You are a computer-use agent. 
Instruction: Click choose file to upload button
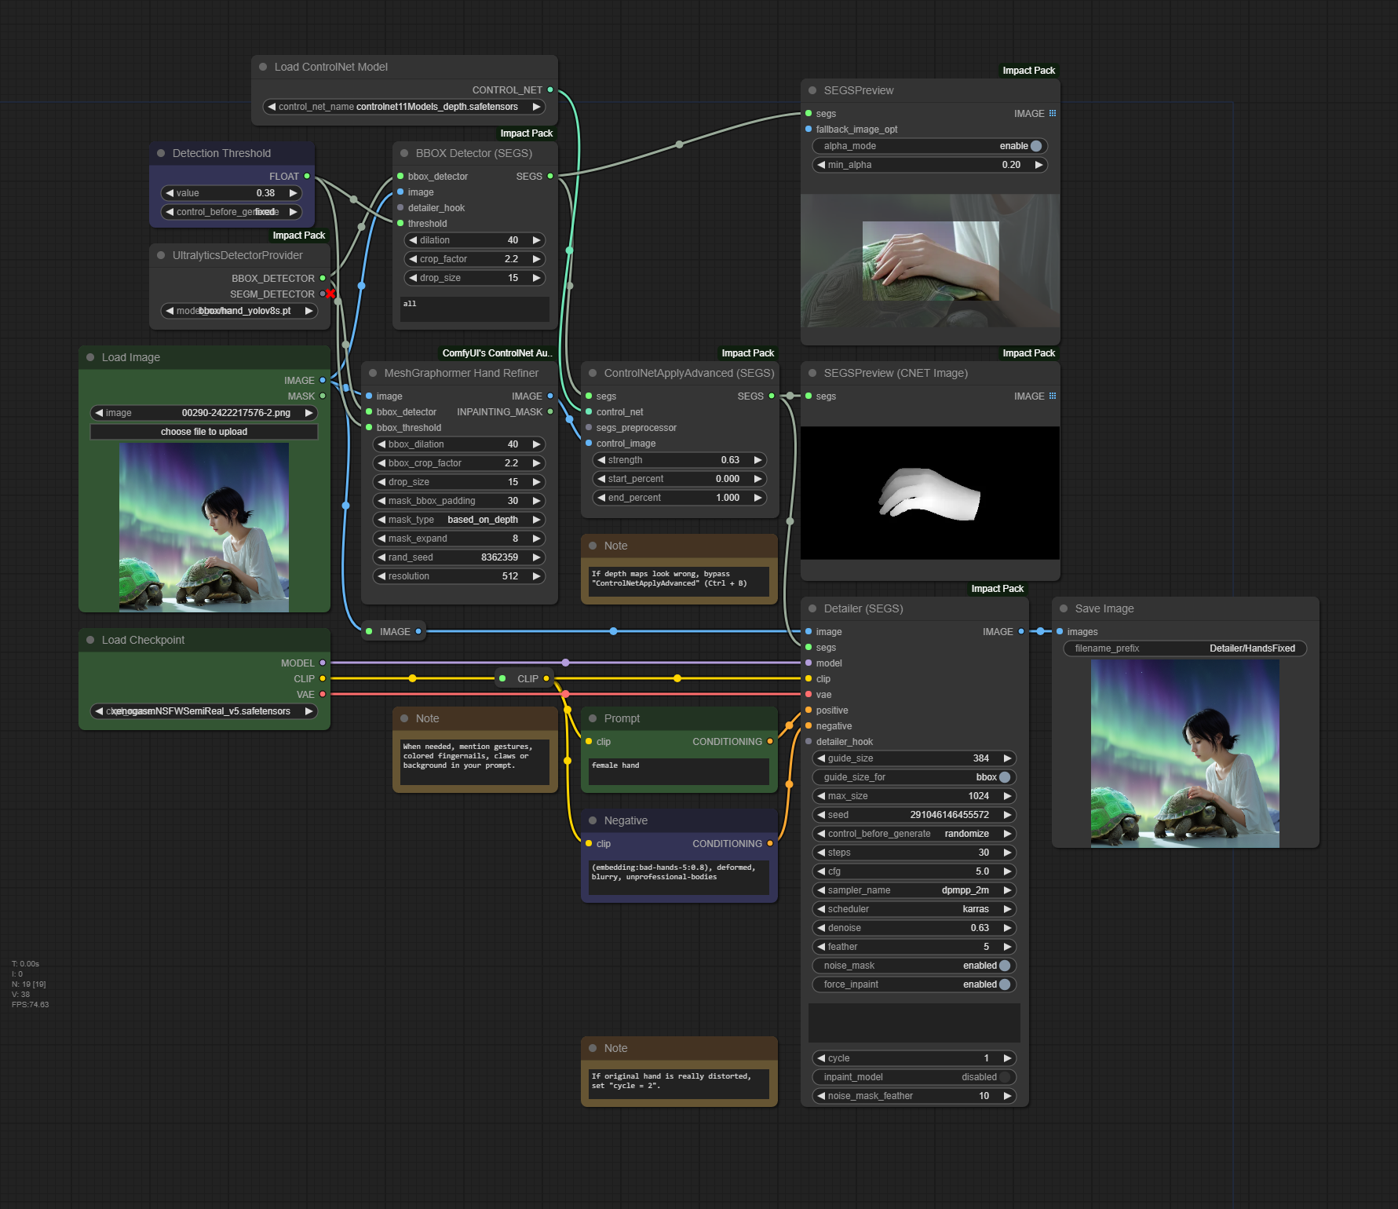204,432
